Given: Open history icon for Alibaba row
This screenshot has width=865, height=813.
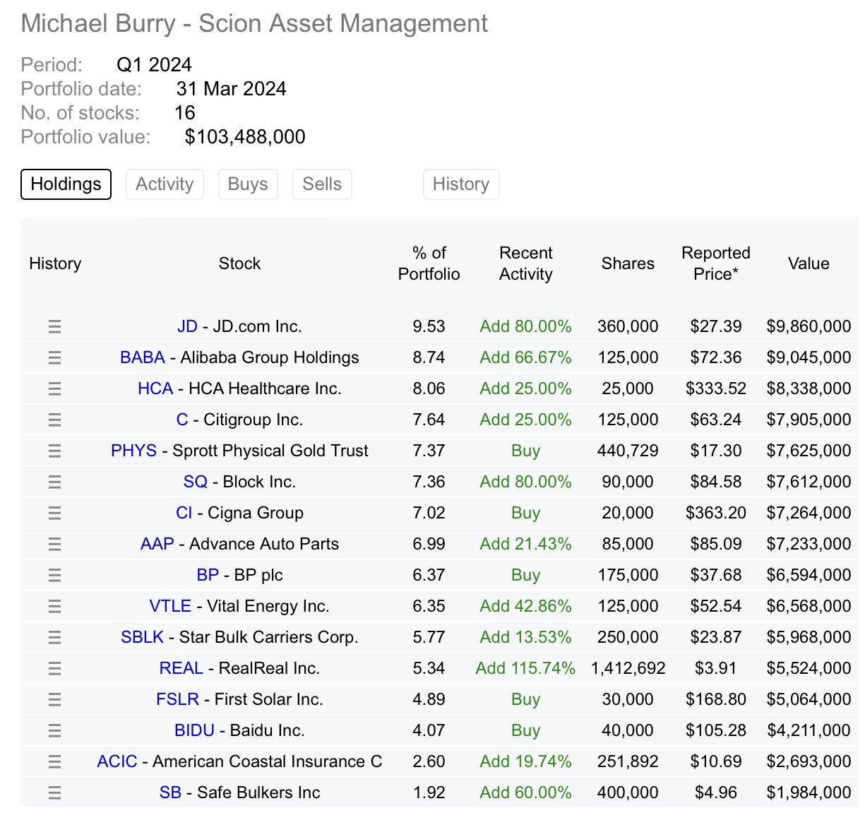Looking at the screenshot, I should 54,357.
